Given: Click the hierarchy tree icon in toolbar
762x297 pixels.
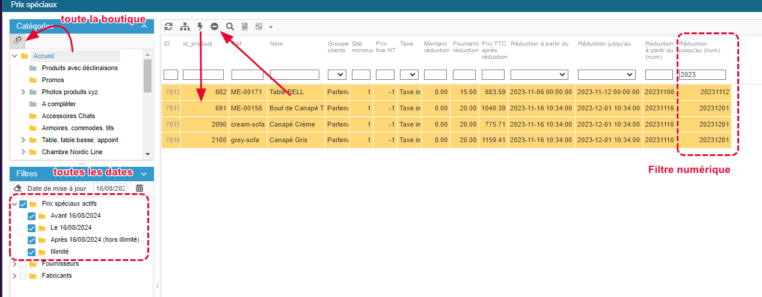Looking at the screenshot, I should 185,26.
